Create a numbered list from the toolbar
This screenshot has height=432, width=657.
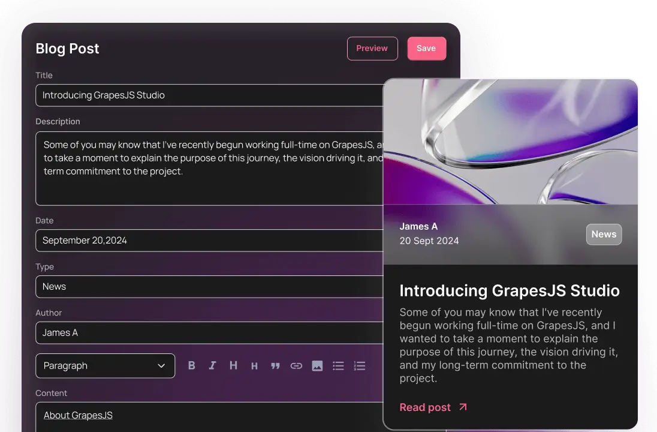[360, 366]
